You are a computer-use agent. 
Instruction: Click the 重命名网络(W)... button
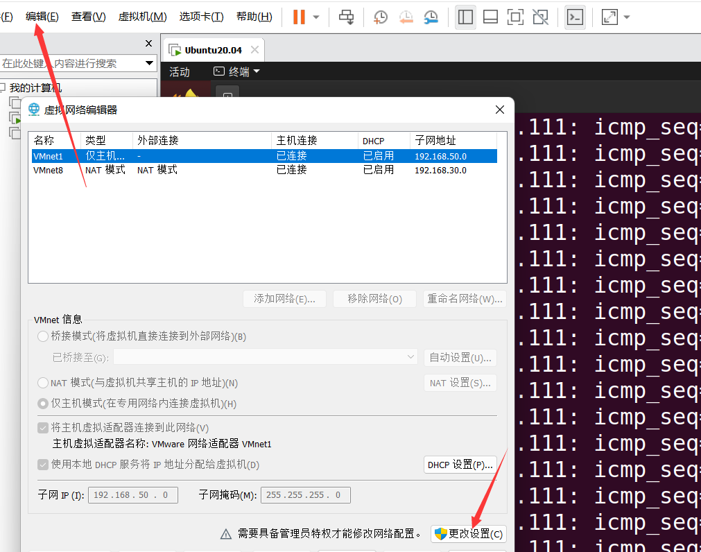pyautogui.click(x=465, y=299)
